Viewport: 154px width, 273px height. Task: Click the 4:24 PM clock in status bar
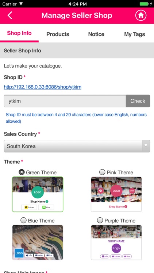coord(77,4)
